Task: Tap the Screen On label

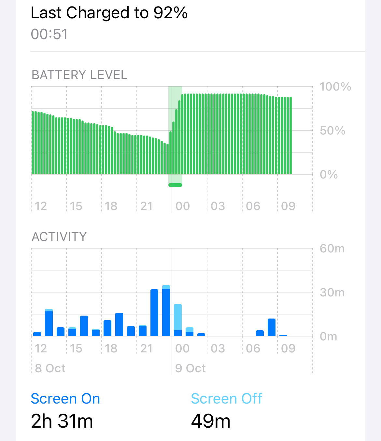Action: click(65, 399)
